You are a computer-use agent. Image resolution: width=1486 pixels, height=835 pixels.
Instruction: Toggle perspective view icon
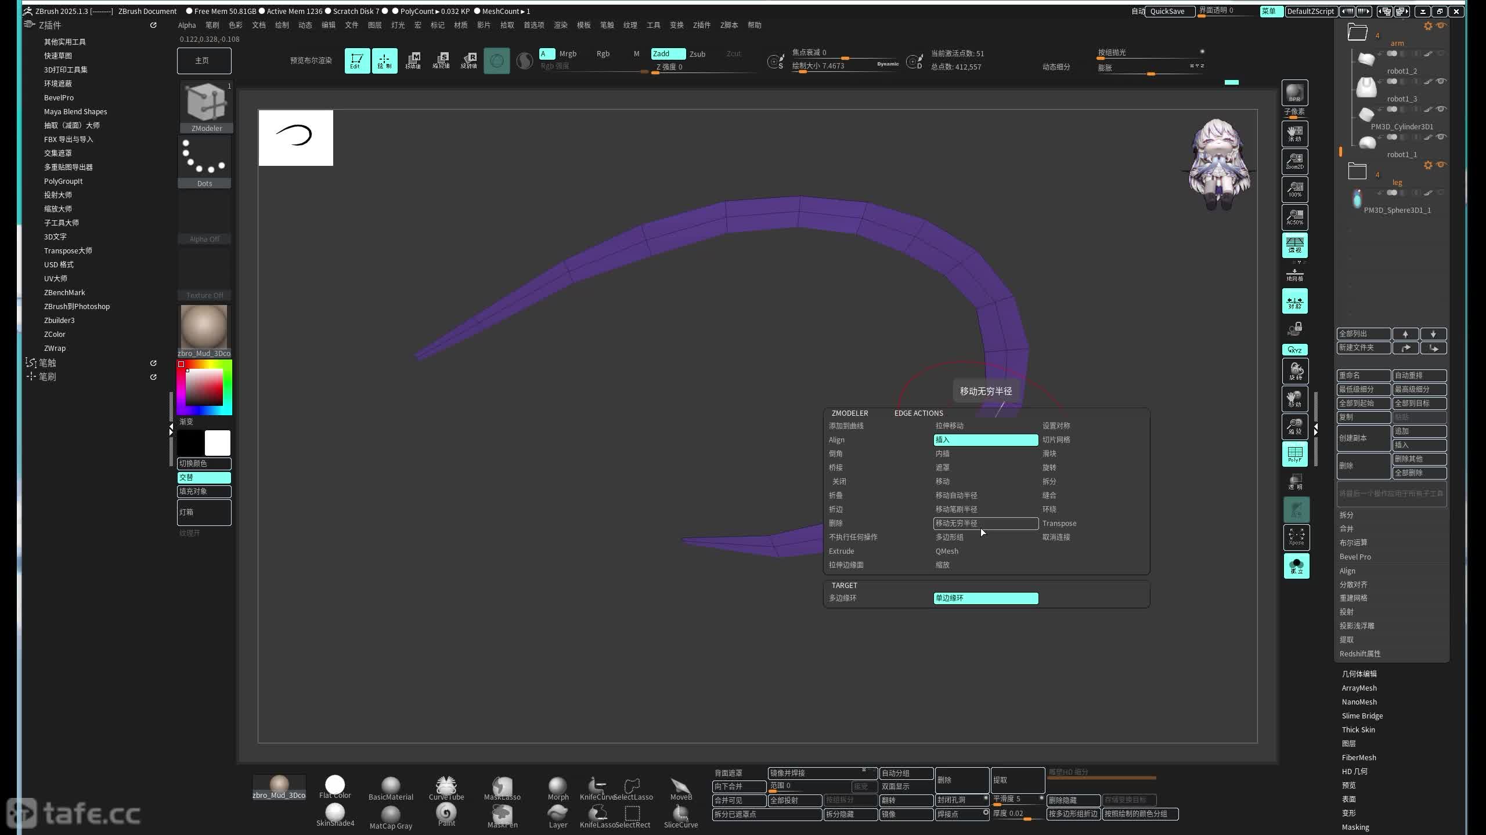click(x=1294, y=245)
